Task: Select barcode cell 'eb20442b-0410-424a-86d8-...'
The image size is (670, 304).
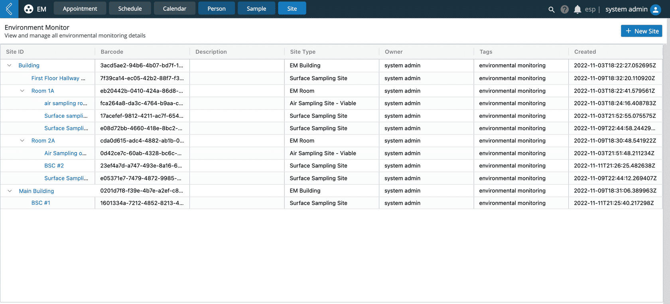Action: [142, 91]
